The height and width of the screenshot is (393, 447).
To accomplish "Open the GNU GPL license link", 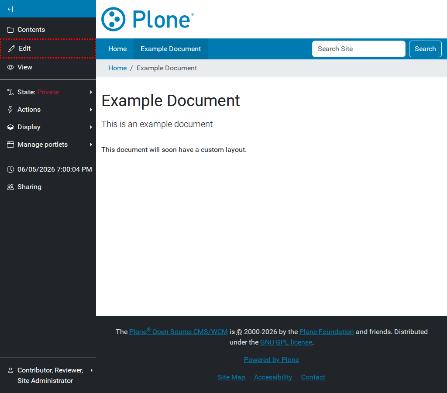I will pos(286,342).
